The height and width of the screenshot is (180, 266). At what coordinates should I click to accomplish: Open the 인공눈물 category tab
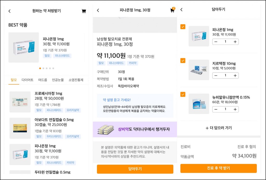point(58,80)
